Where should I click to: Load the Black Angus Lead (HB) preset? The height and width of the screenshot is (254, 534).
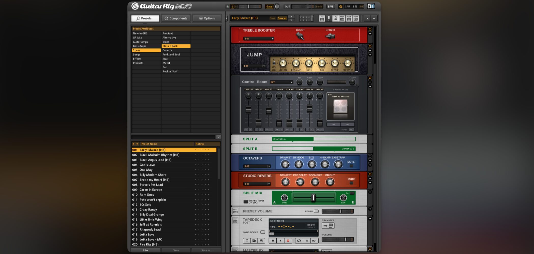coord(174,160)
